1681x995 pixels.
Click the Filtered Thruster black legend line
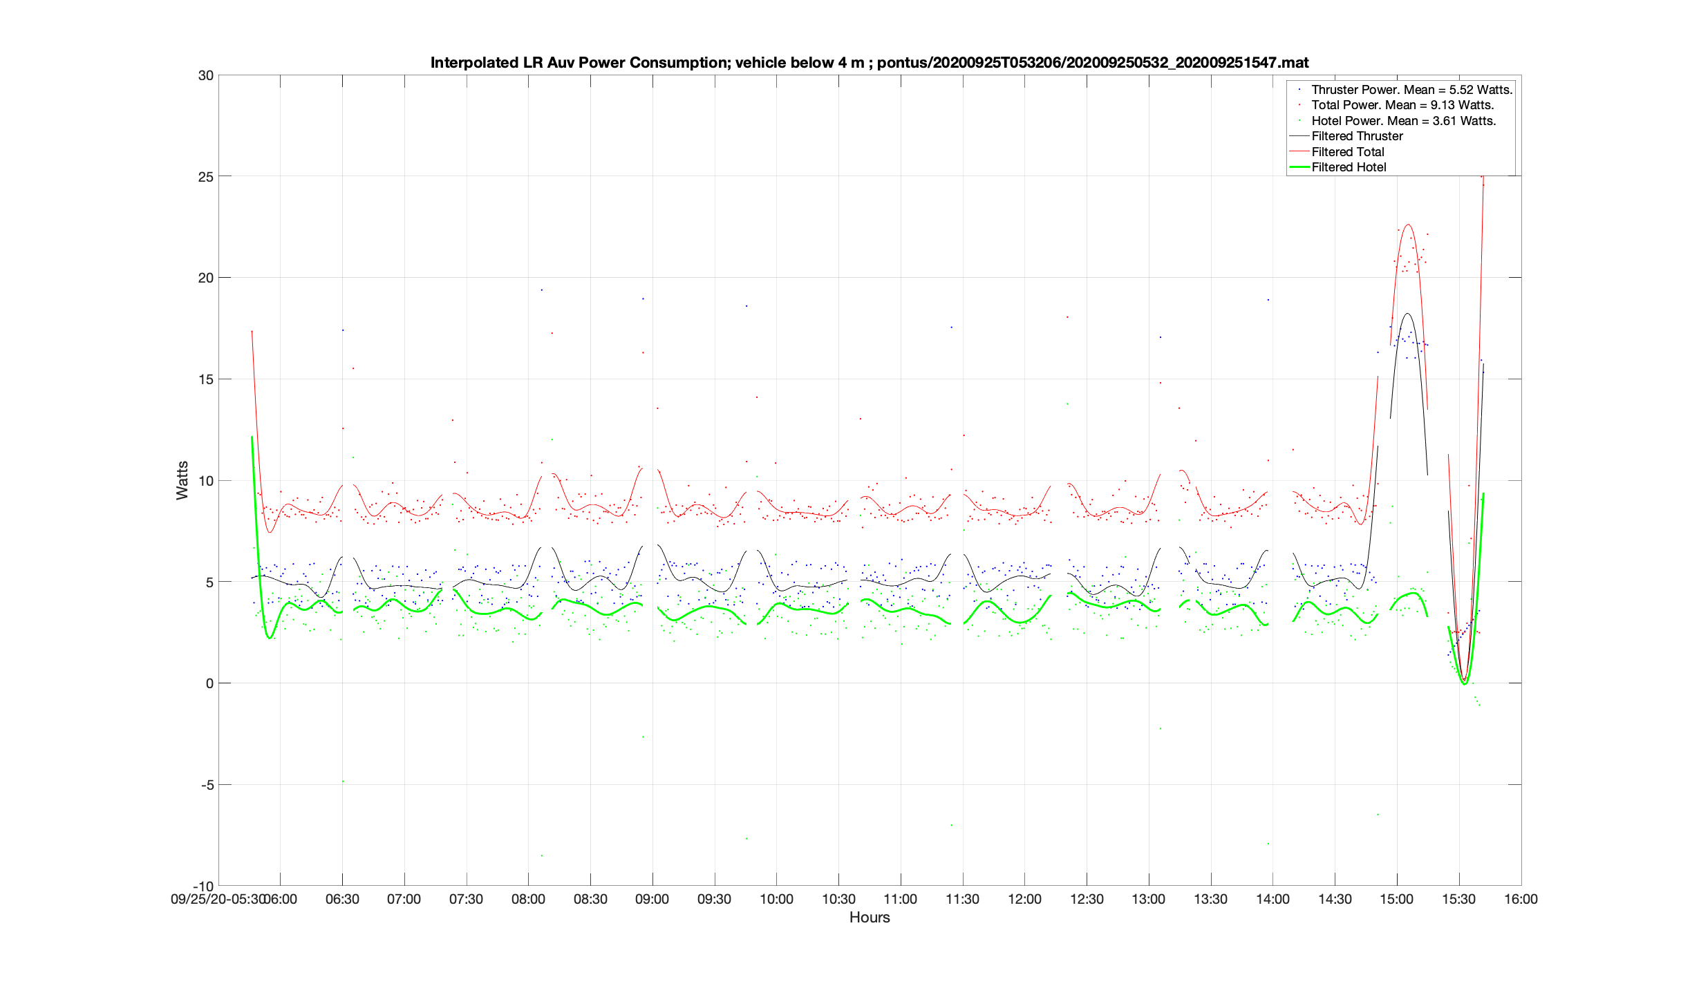point(1299,136)
